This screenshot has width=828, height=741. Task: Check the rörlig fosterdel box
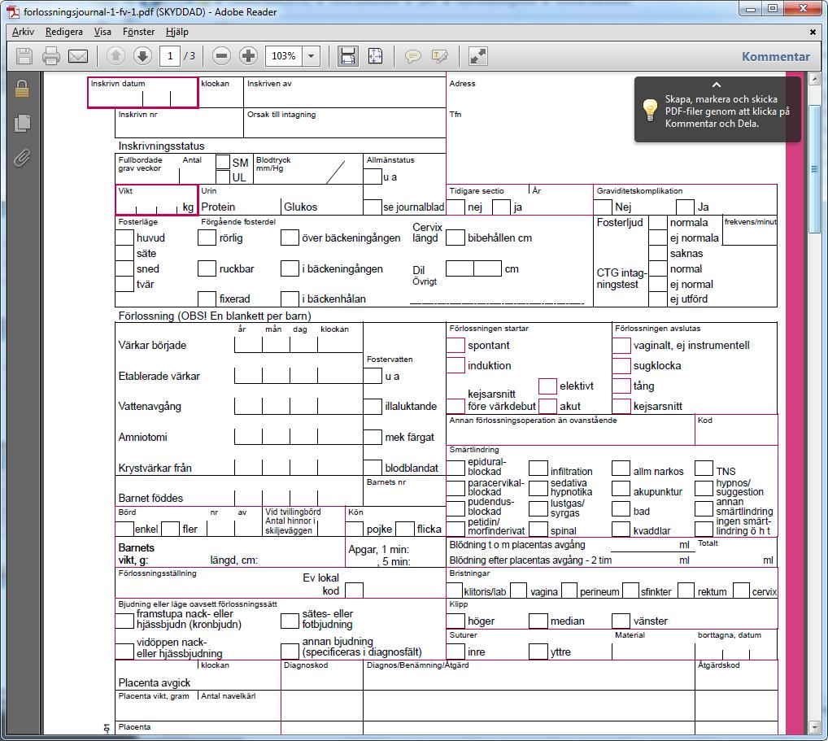click(207, 238)
